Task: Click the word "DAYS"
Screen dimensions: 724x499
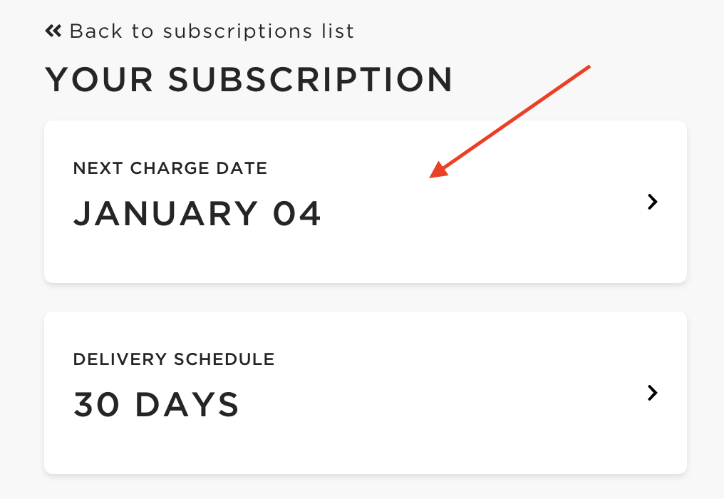Action: [187, 405]
